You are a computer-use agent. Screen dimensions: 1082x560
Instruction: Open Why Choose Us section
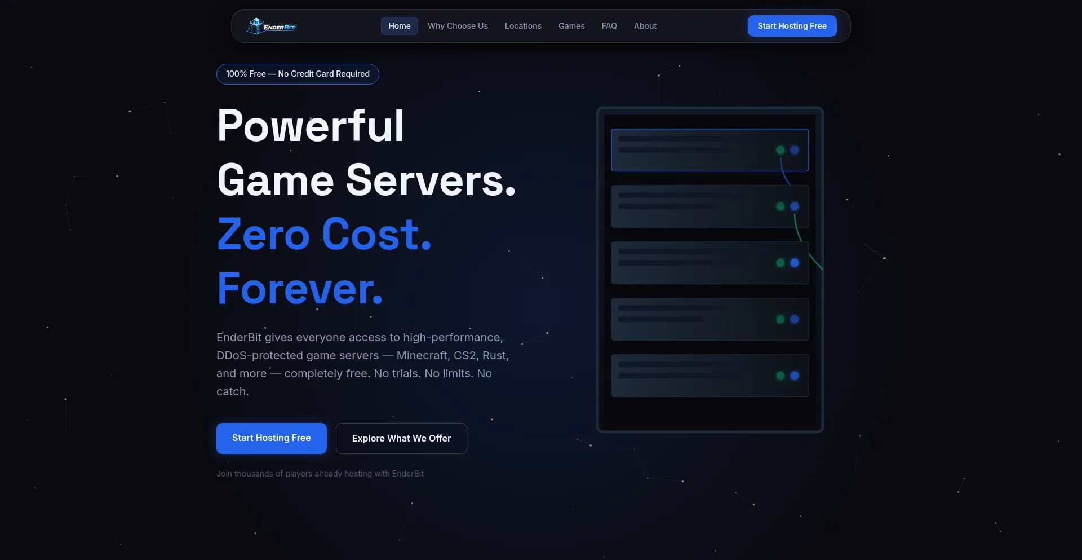point(458,26)
